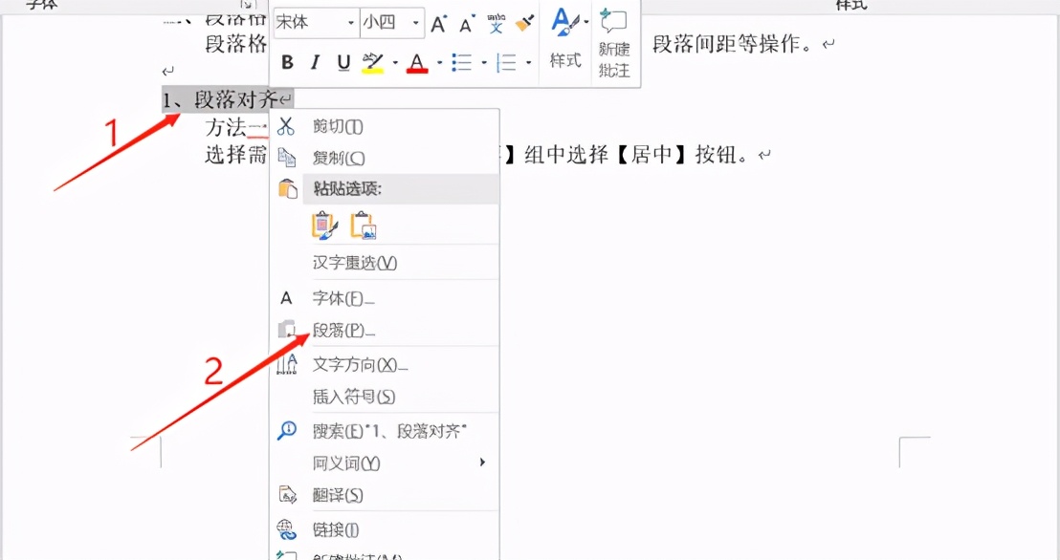Image resolution: width=1060 pixels, height=560 pixels.
Task: Click the Cut scissors icon
Action: [x=285, y=125]
